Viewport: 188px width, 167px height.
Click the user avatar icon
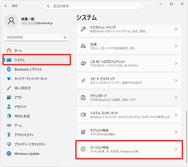[x=11, y=21]
